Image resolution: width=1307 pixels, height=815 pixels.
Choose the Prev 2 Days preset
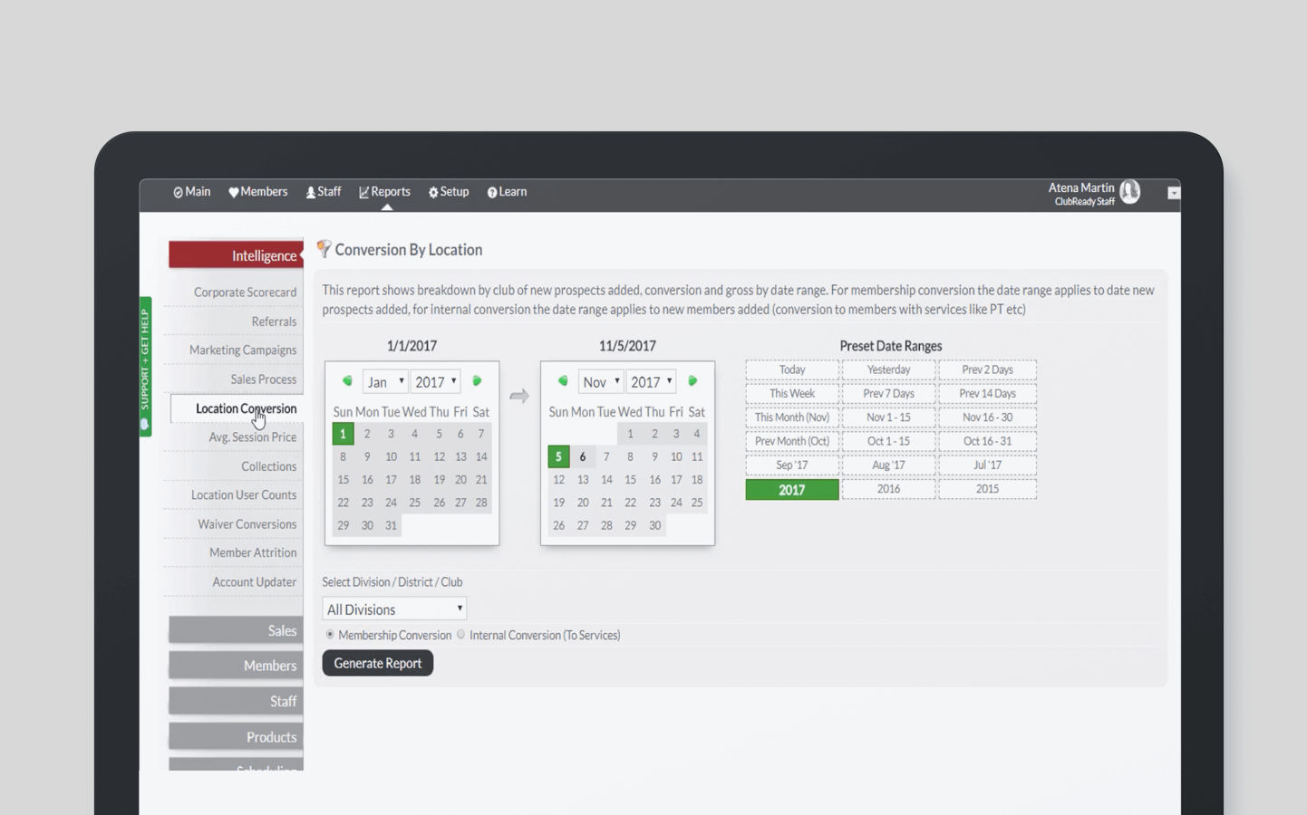[987, 369]
